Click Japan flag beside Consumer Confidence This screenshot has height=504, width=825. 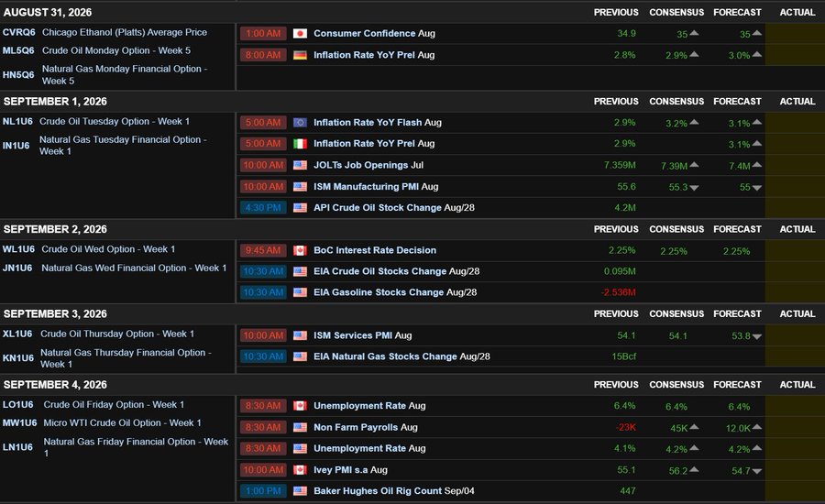300,34
